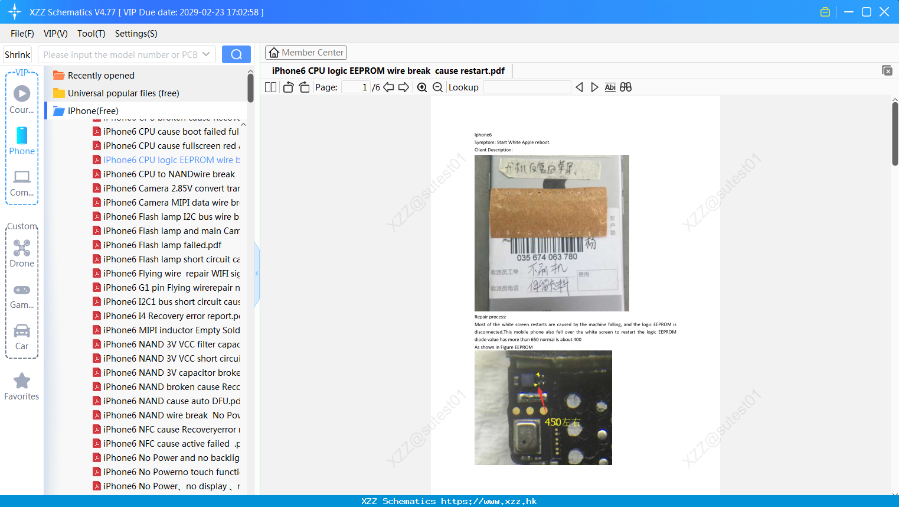Open iPhone6 G1 pin Flying wirerepair file

(x=166, y=288)
